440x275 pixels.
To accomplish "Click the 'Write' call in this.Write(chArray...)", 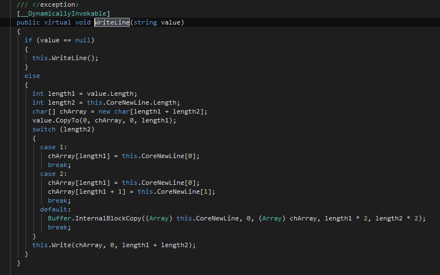I will [61, 245].
